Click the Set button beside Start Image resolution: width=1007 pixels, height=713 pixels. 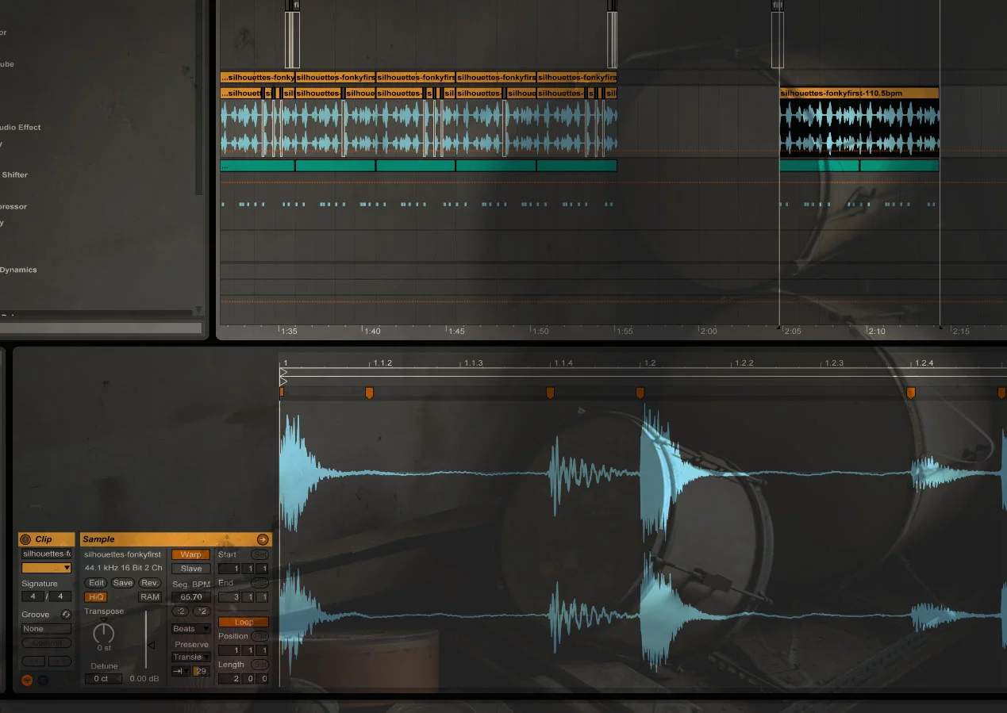259,554
